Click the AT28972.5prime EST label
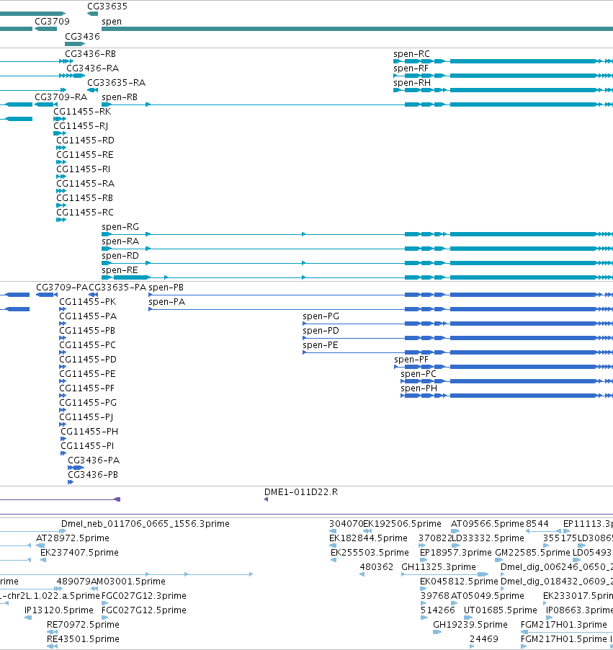 pos(73,538)
